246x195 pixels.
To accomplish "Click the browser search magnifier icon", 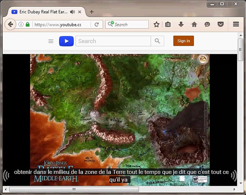I will pyautogui.click(x=111, y=24).
